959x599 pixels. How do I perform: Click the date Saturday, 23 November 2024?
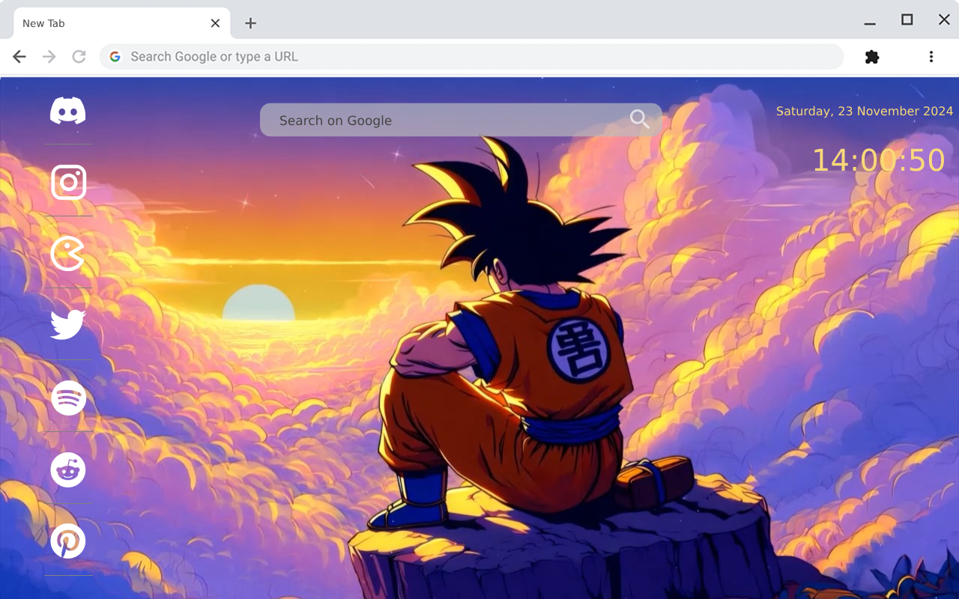point(865,111)
